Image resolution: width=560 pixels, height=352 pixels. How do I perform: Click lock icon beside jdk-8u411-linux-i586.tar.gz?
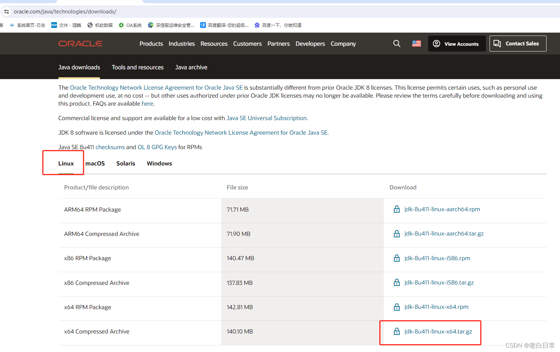pyautogui.click(x=397, y=282)
